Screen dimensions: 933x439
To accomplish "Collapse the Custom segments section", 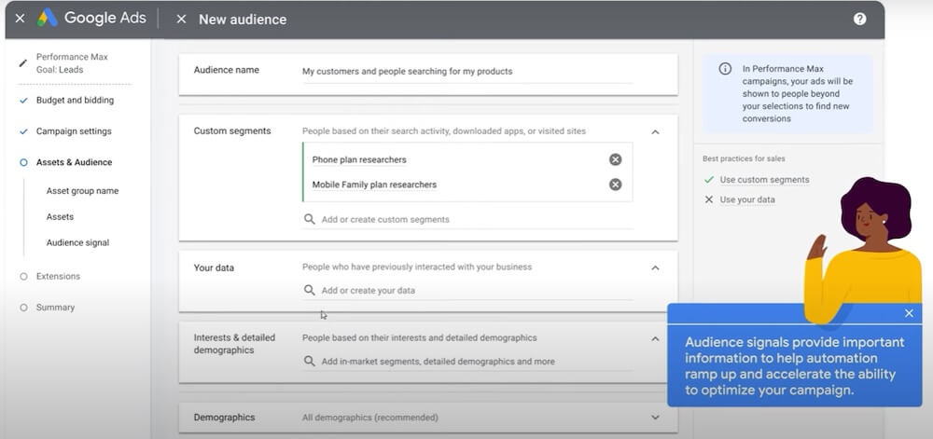I will tap(655, 131).
